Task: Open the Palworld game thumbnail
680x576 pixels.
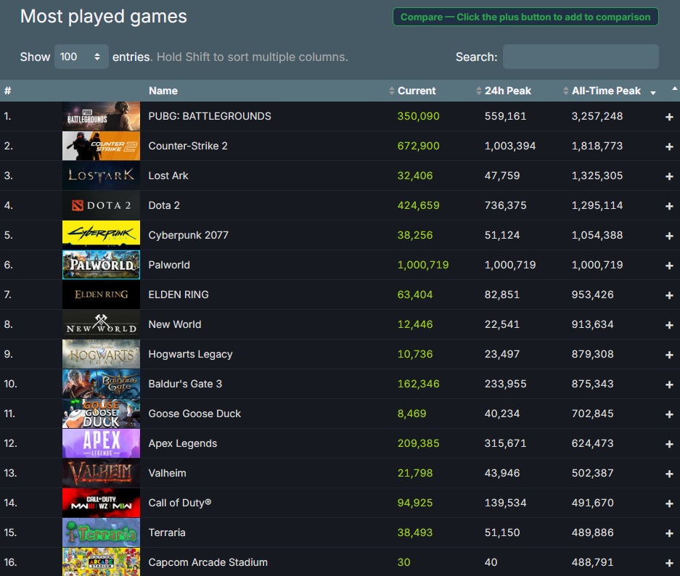Action: 101,265
